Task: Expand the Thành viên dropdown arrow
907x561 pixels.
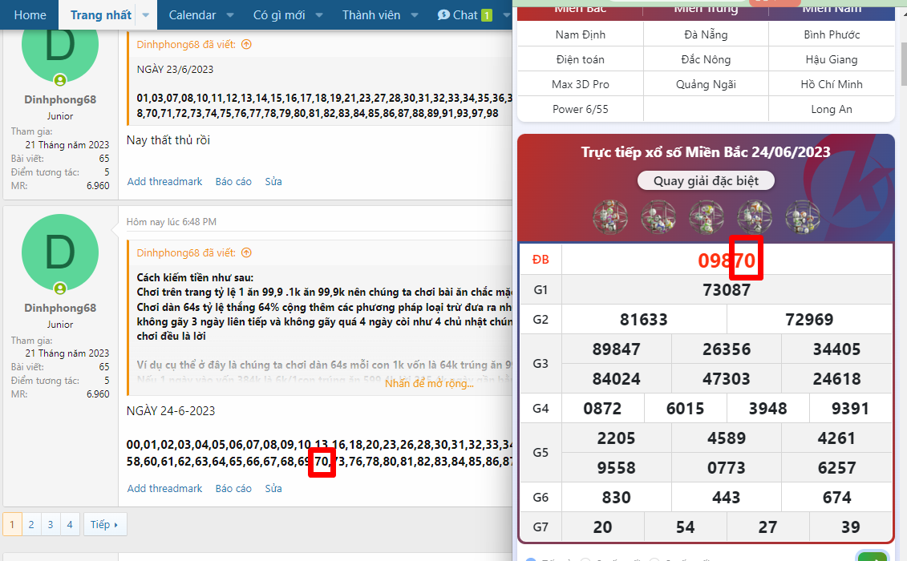Action: coord(415,15)
